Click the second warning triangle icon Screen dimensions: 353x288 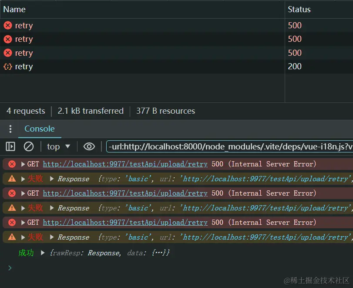click(12, 208)
